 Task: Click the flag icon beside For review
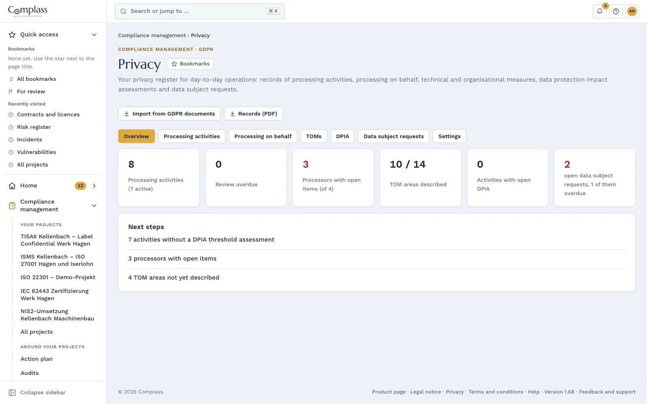[11, 92]
